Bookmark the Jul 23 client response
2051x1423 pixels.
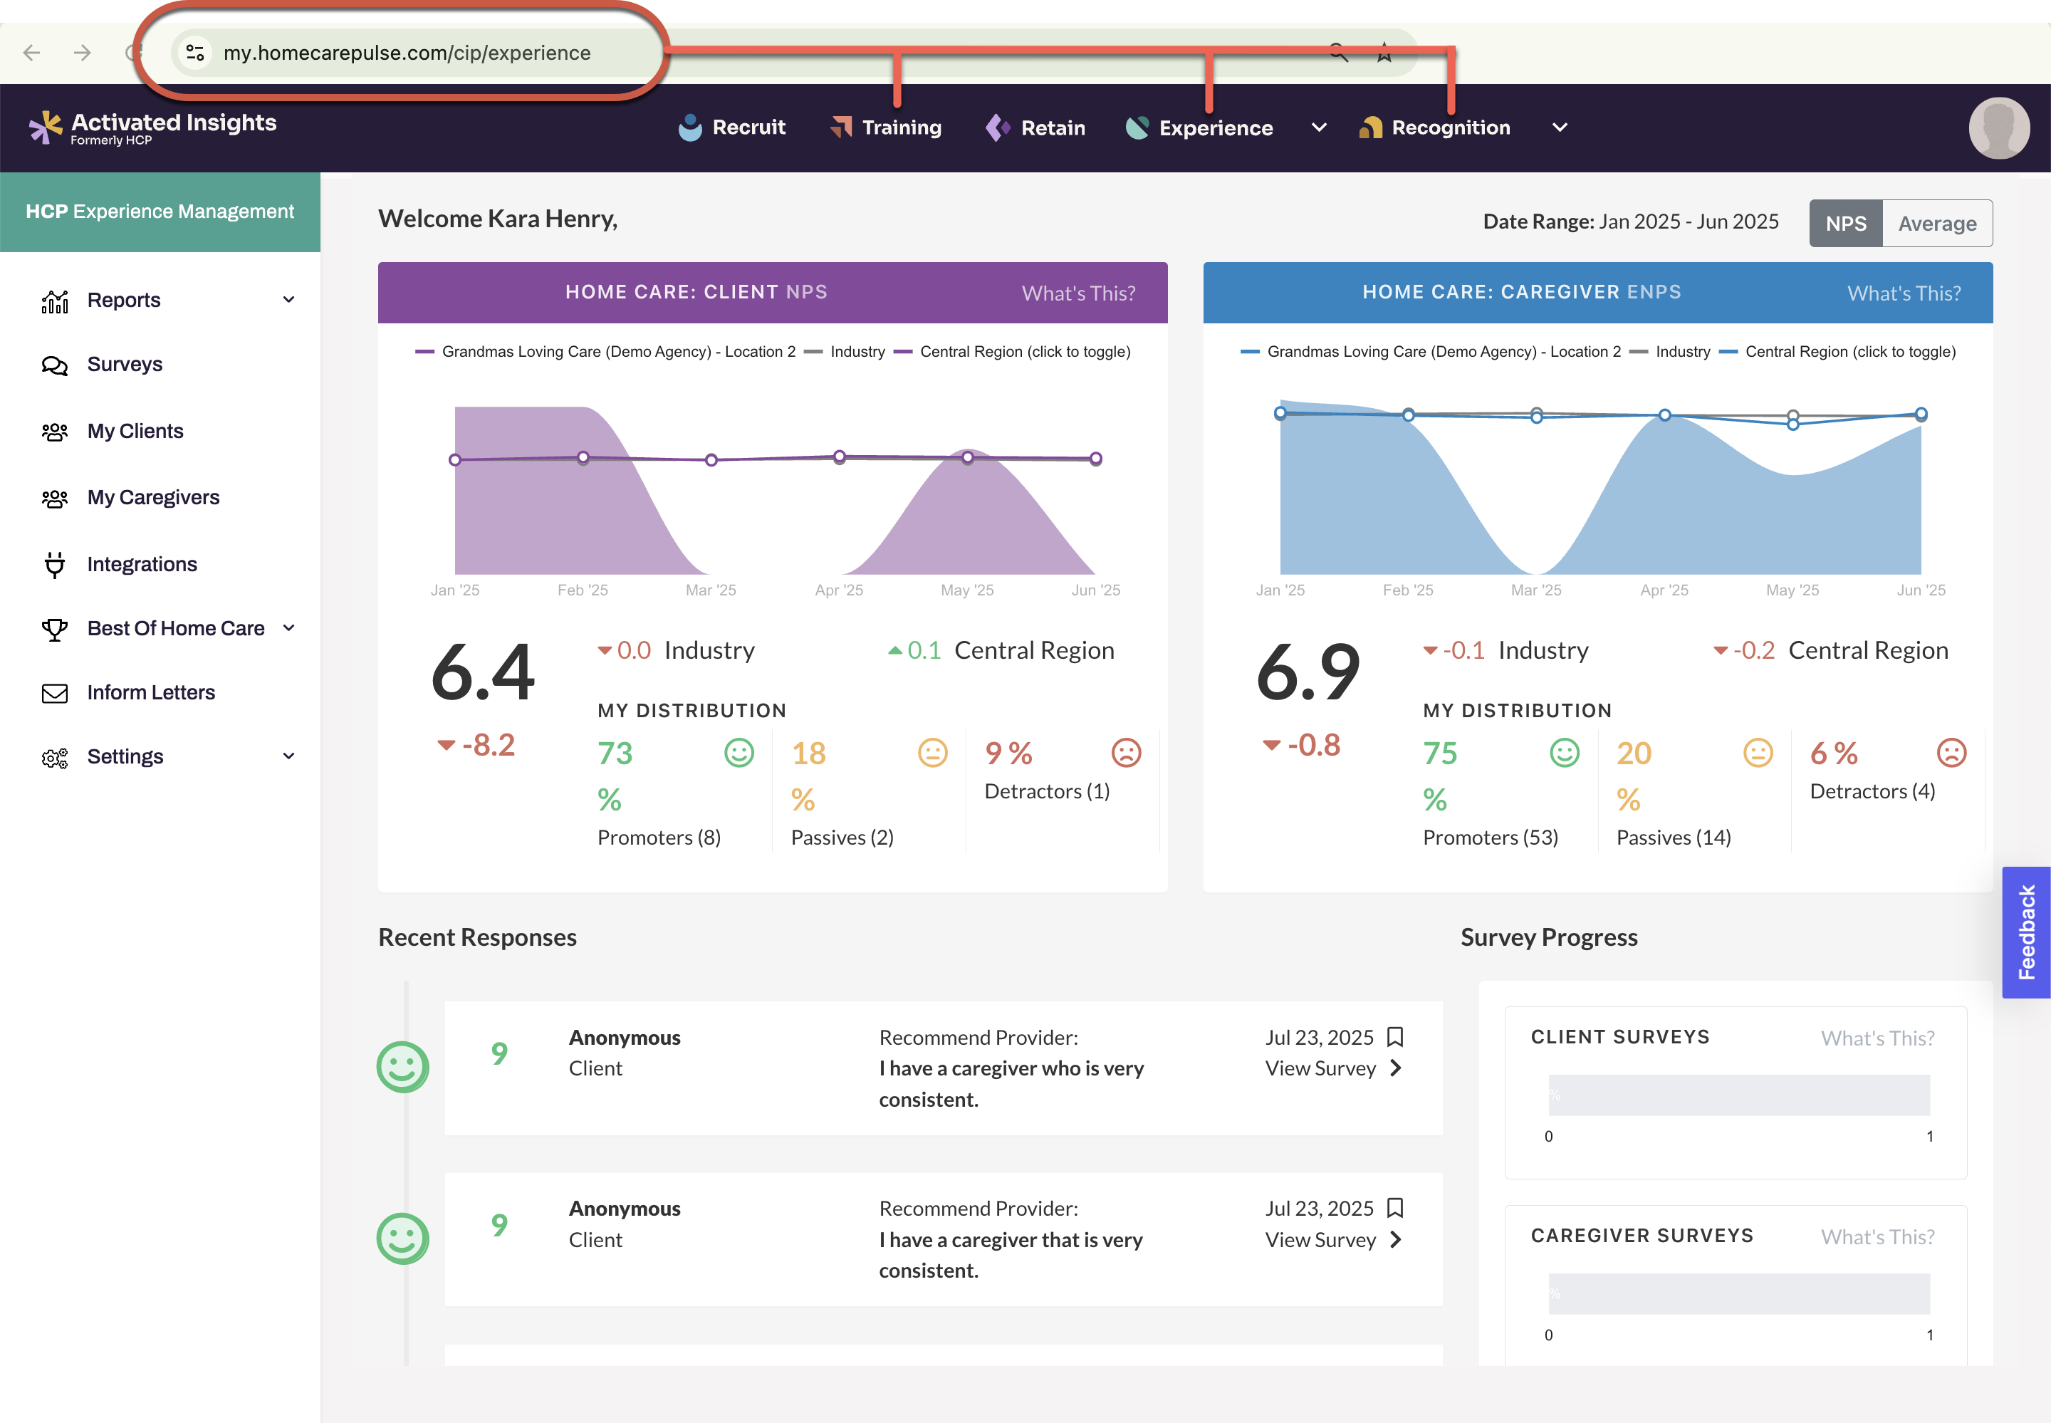(1395, 1037)
